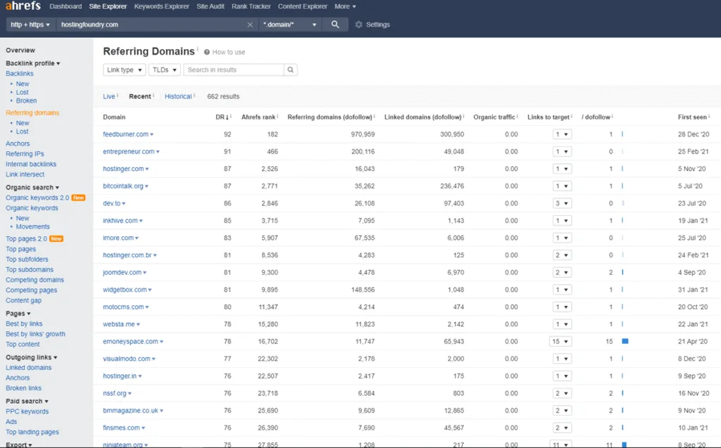Collapse the Paid search section
This screenshot has width=721, height=448.
27,401
